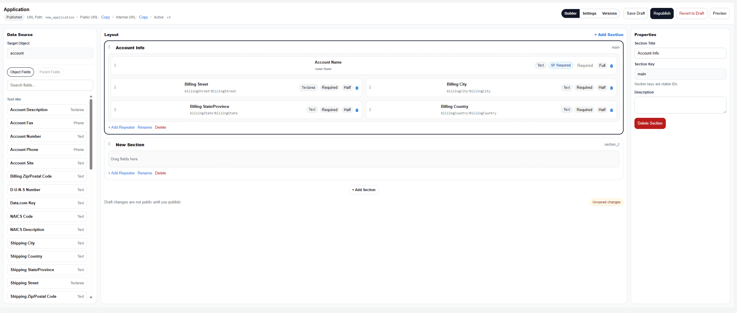This screenshot has height=313, width=737.
Task: Toggle Half width on Billing City
Action: click(602, 88)
